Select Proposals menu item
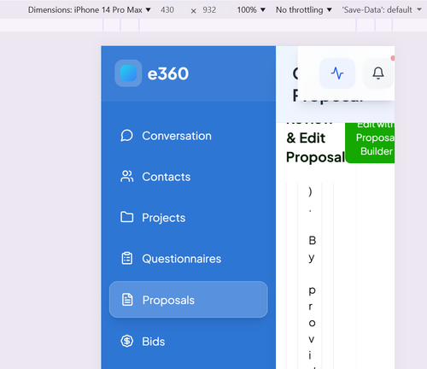 coord(189,300)
